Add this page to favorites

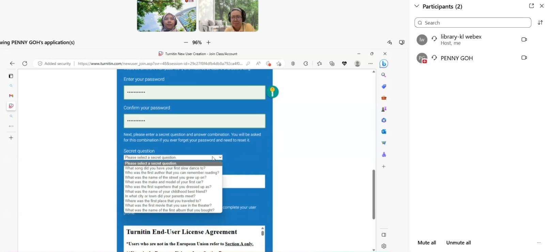(x=279, y=64)
